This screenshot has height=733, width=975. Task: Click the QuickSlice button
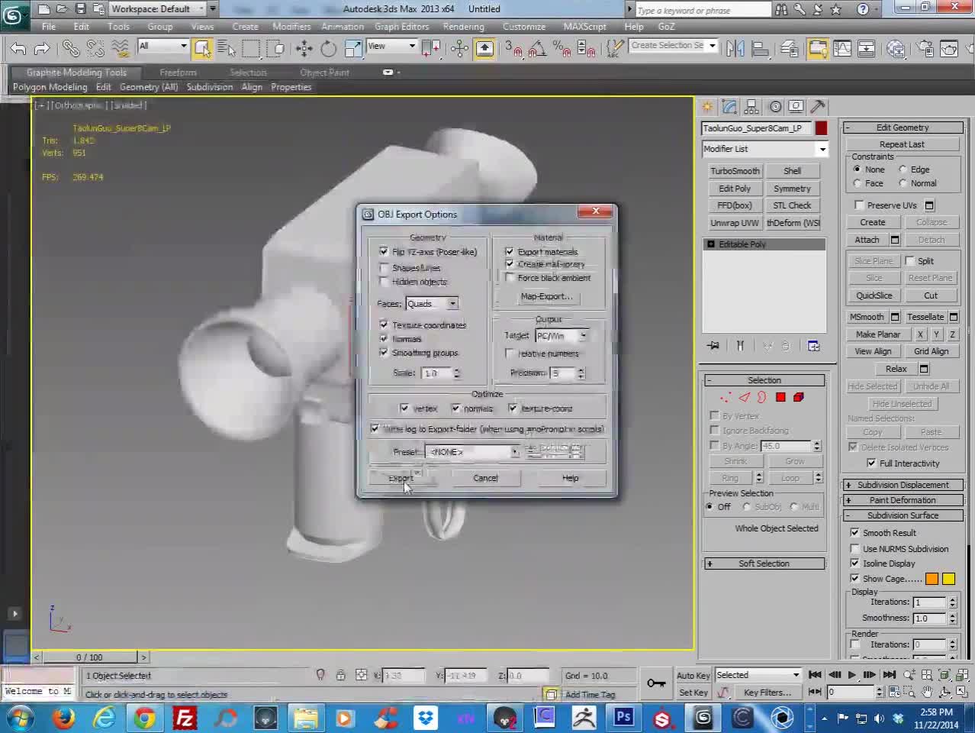(874, 295)
